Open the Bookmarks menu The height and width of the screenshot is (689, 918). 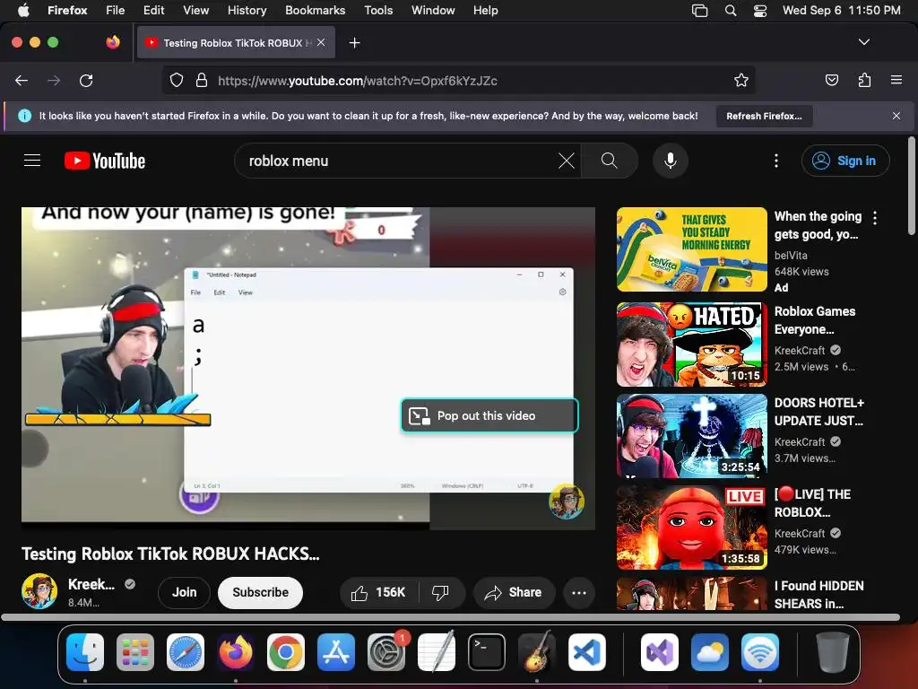tap(315, 10)
